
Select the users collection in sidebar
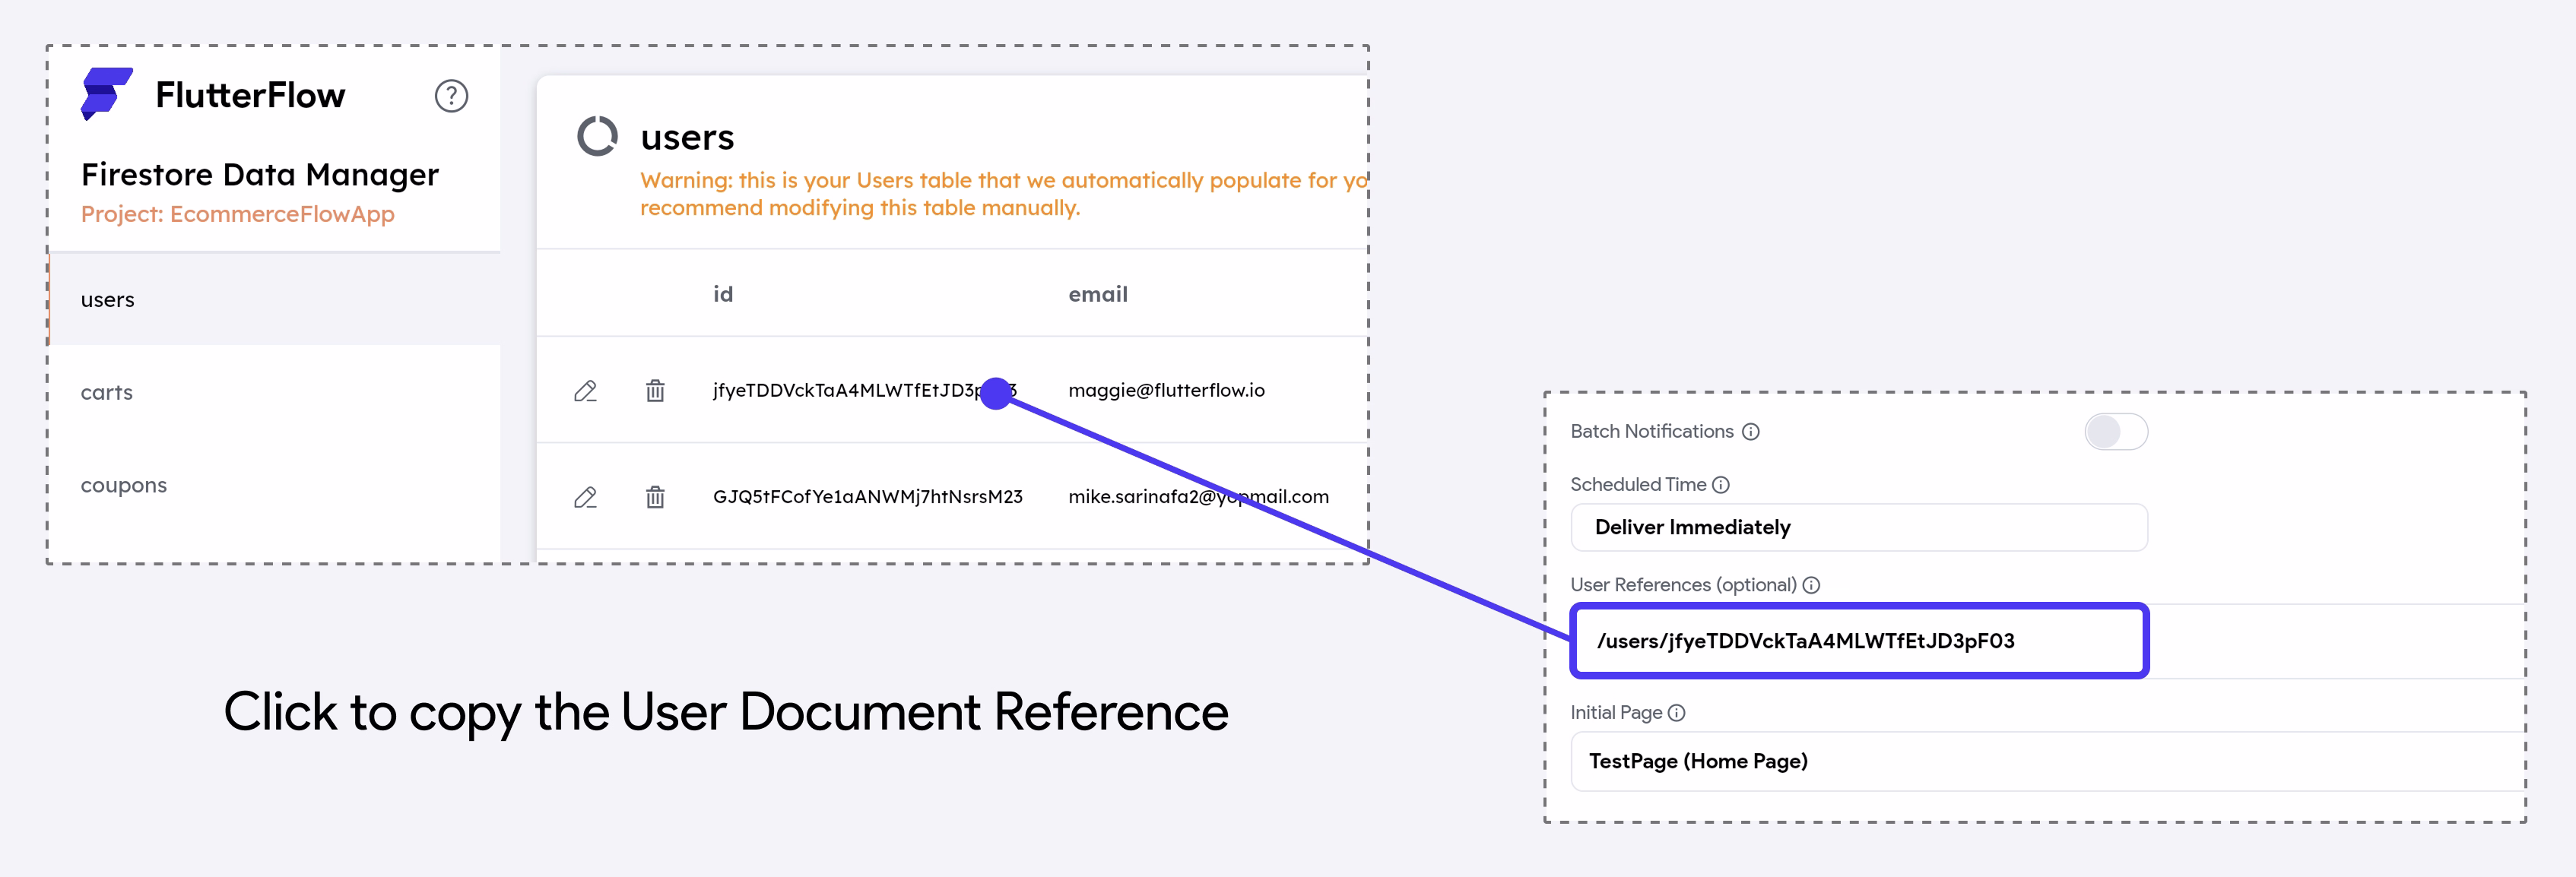click(274, 299)
